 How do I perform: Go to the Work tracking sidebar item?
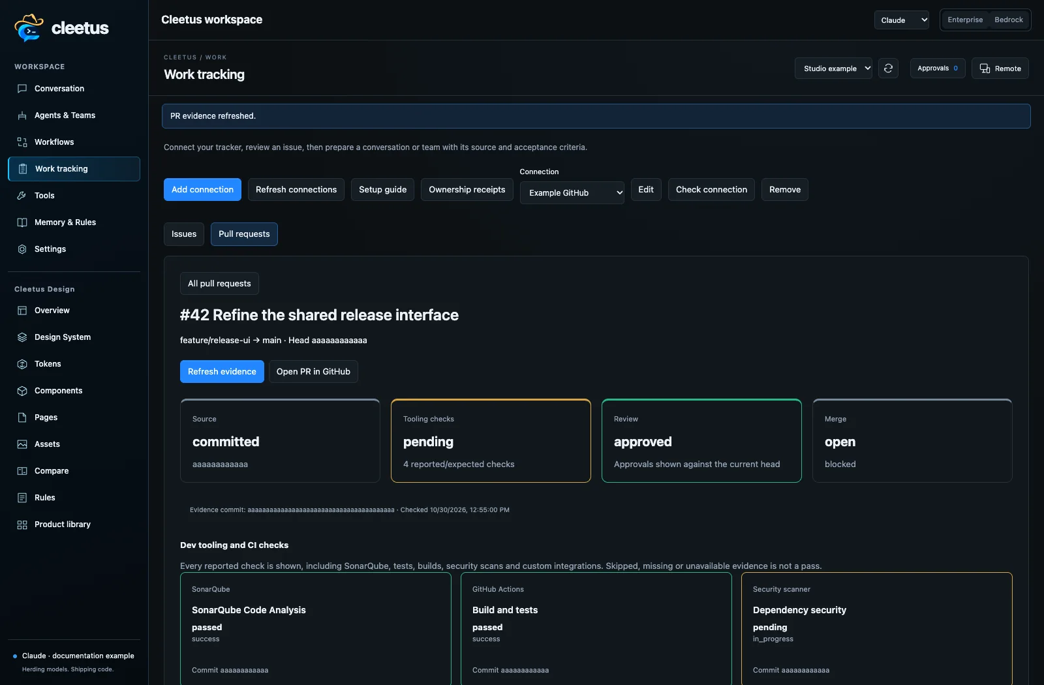coord(74,169)
